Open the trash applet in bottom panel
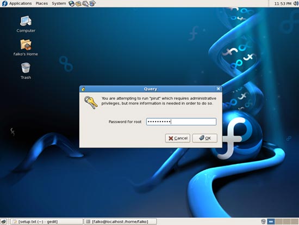Image resolution: width=299 pixels, height=225 pixels. tap(263, 222)
